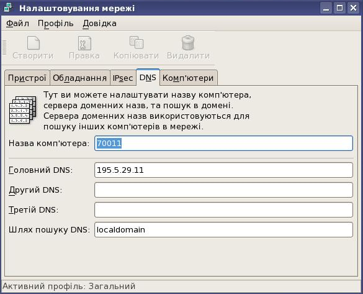The image size is (363, 294).
Task: Open the Довідка help menu
Action: pos(99,24)
